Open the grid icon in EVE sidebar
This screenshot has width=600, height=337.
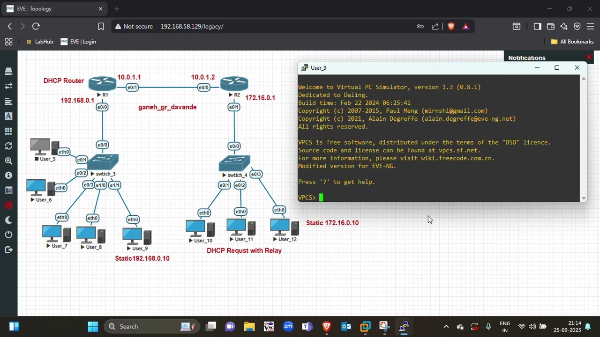coord(8,131)
